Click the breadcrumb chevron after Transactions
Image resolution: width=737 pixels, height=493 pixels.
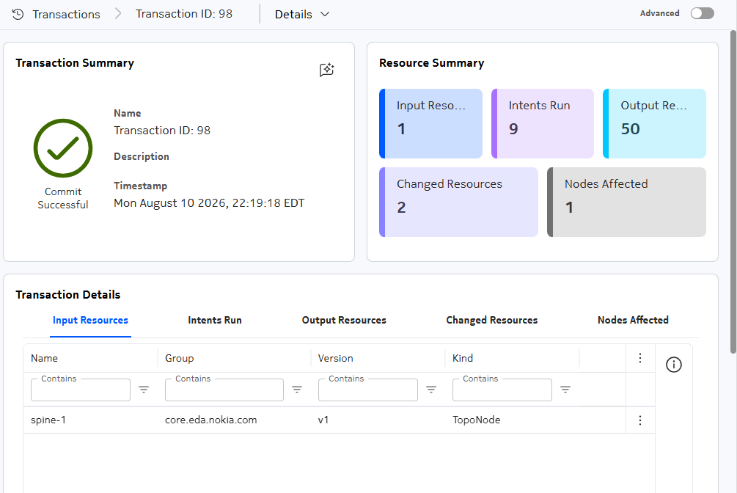click(x=118, y=14)
